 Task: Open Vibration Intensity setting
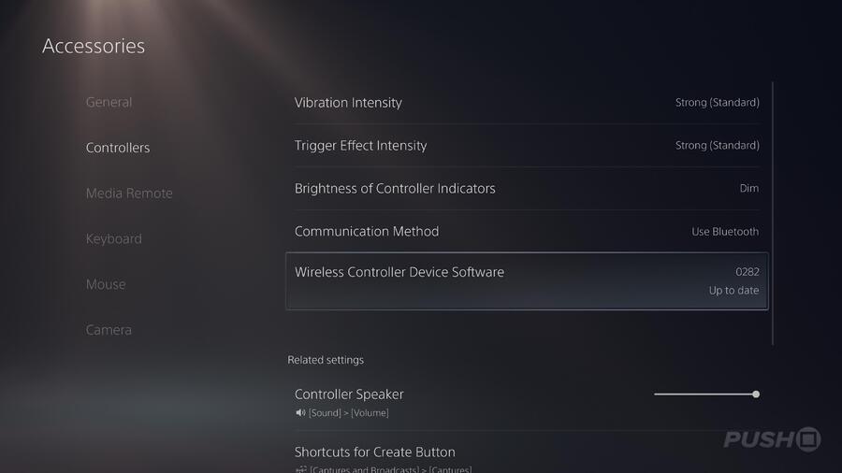click(x=527, y=103)
